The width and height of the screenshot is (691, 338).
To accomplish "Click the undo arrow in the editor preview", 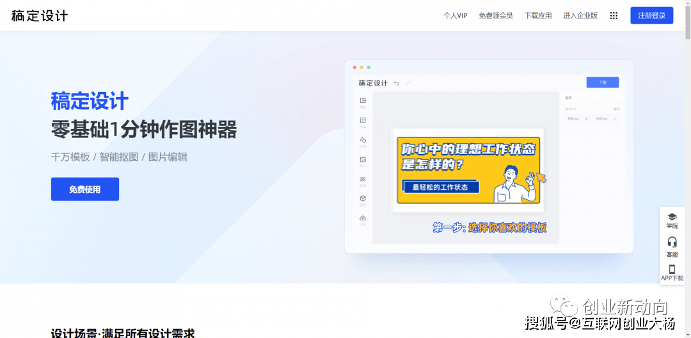I will coord(396,83).
